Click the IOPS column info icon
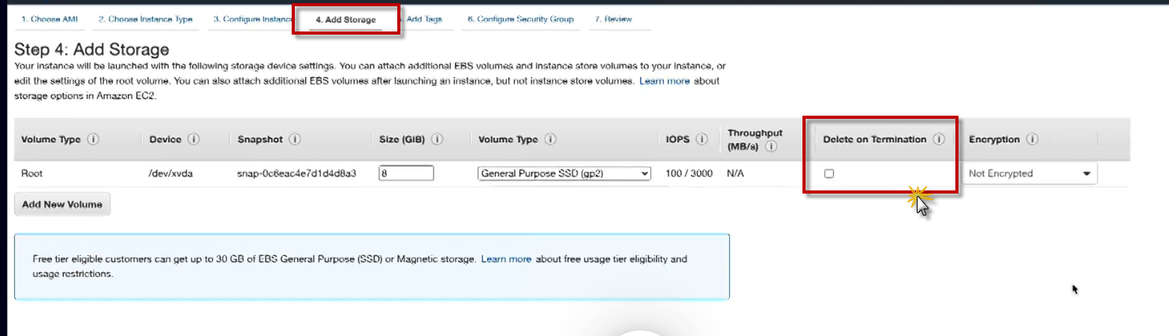This screenshot has height=336, width=1169. point(702,139)
